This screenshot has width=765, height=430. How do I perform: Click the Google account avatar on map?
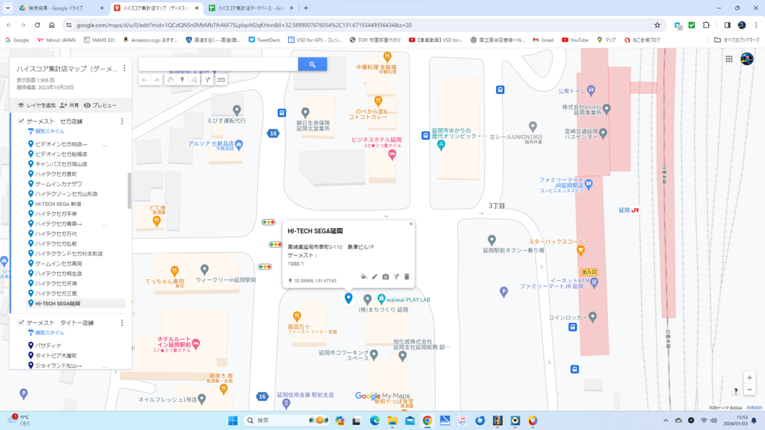[747, 59]
